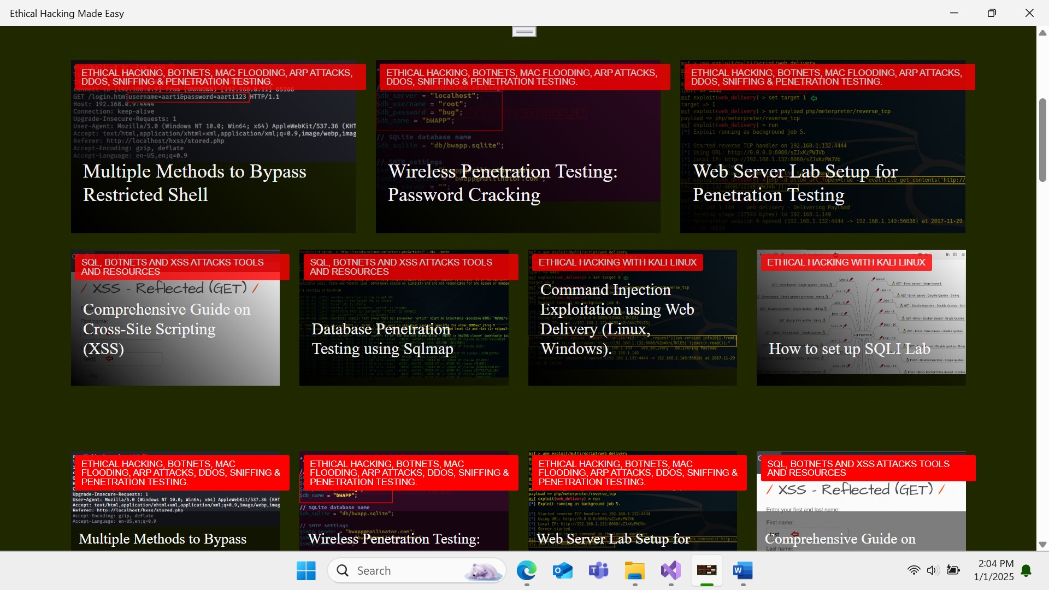Open Command Injection Exploitation article

632,319
